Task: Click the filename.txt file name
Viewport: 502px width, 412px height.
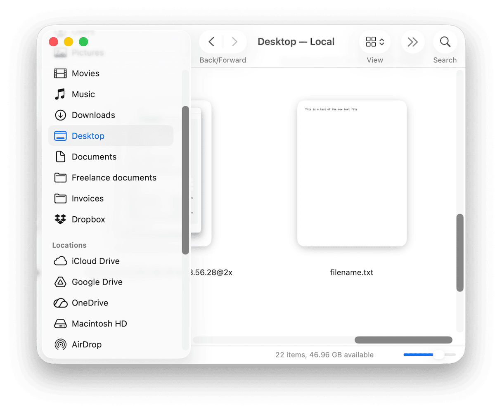Action: pos(352,272)
